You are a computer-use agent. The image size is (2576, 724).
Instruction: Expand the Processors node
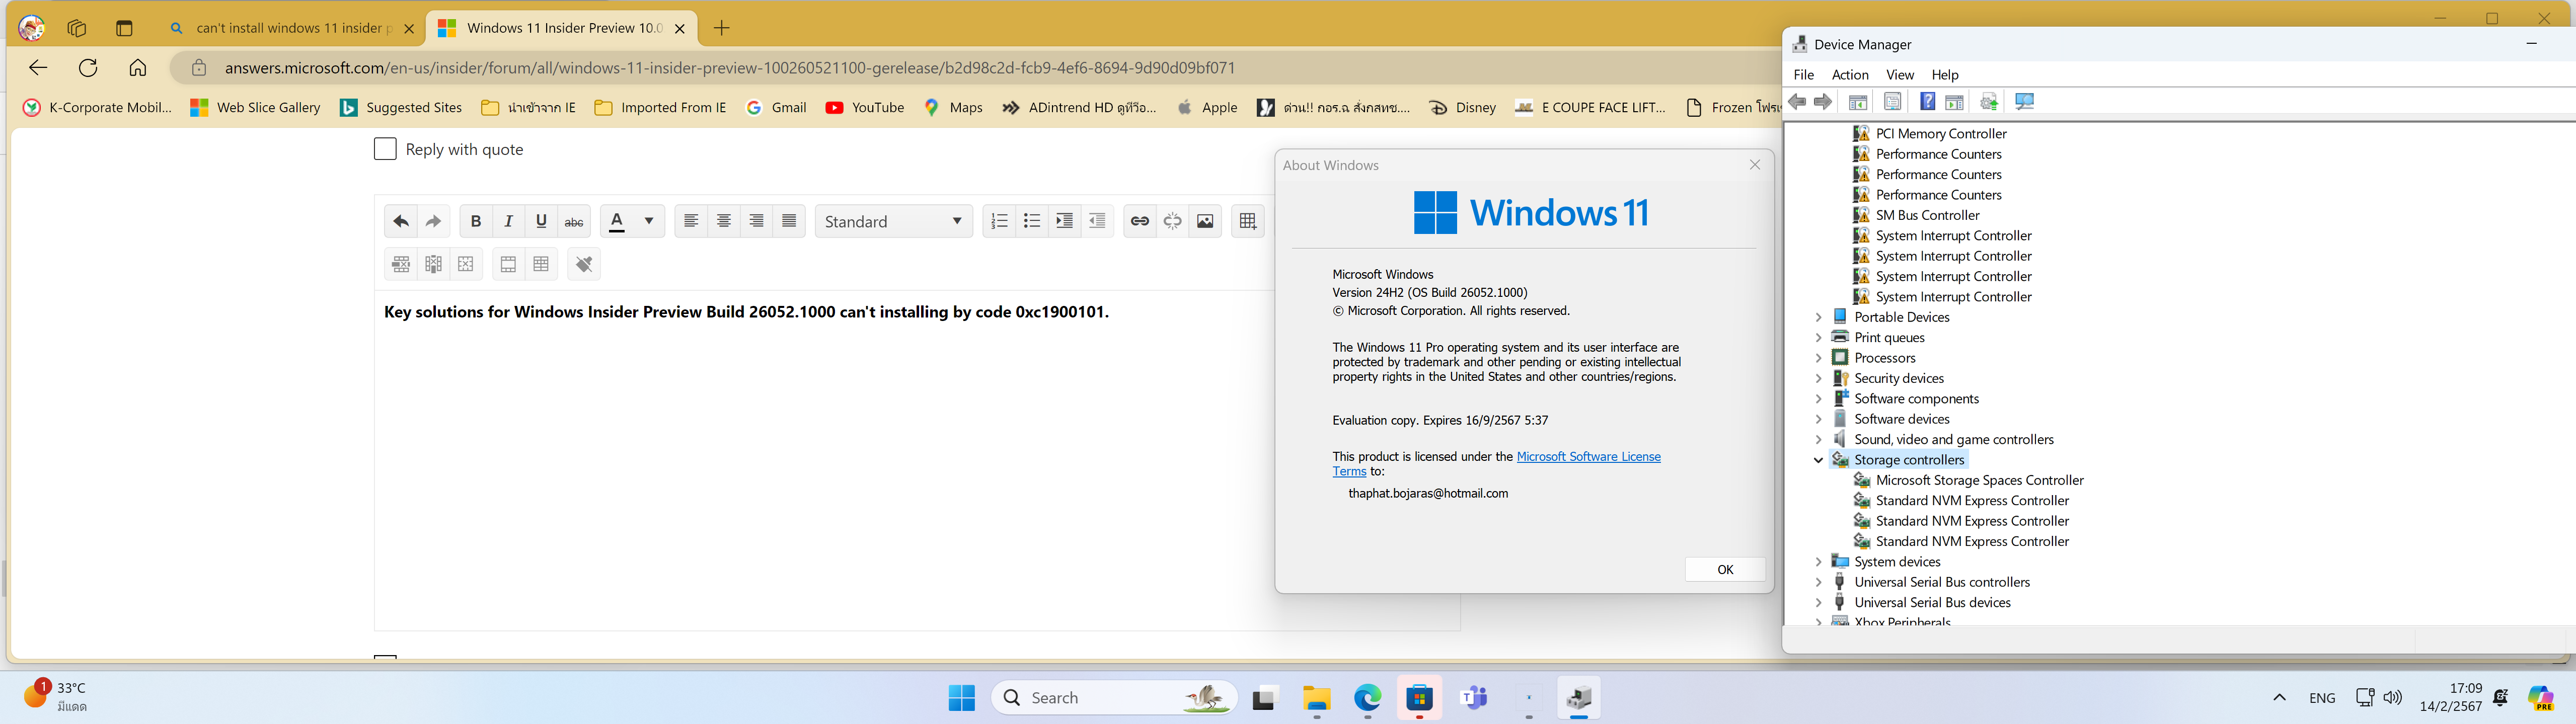click(x=1818, y=358)
